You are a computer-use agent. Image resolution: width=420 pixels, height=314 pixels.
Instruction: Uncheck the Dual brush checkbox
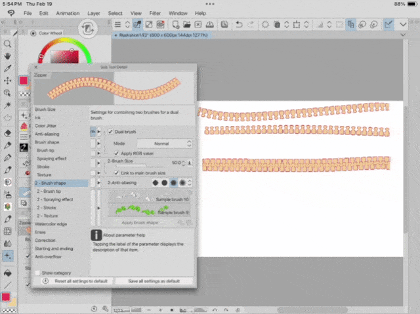pyautogui.click(x=110, y=132)
